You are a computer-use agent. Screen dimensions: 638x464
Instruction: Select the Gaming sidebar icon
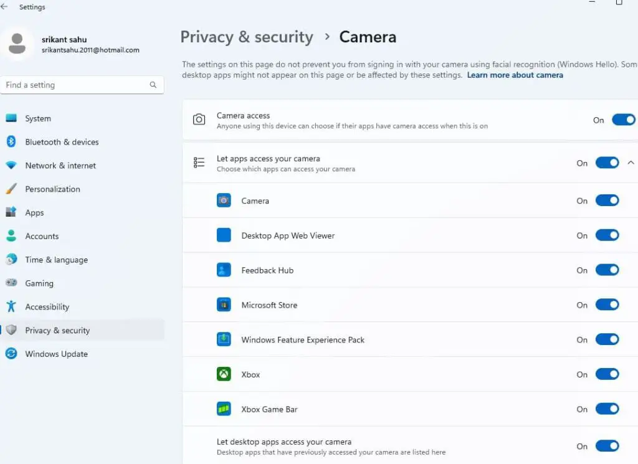(x=14, y=283)
